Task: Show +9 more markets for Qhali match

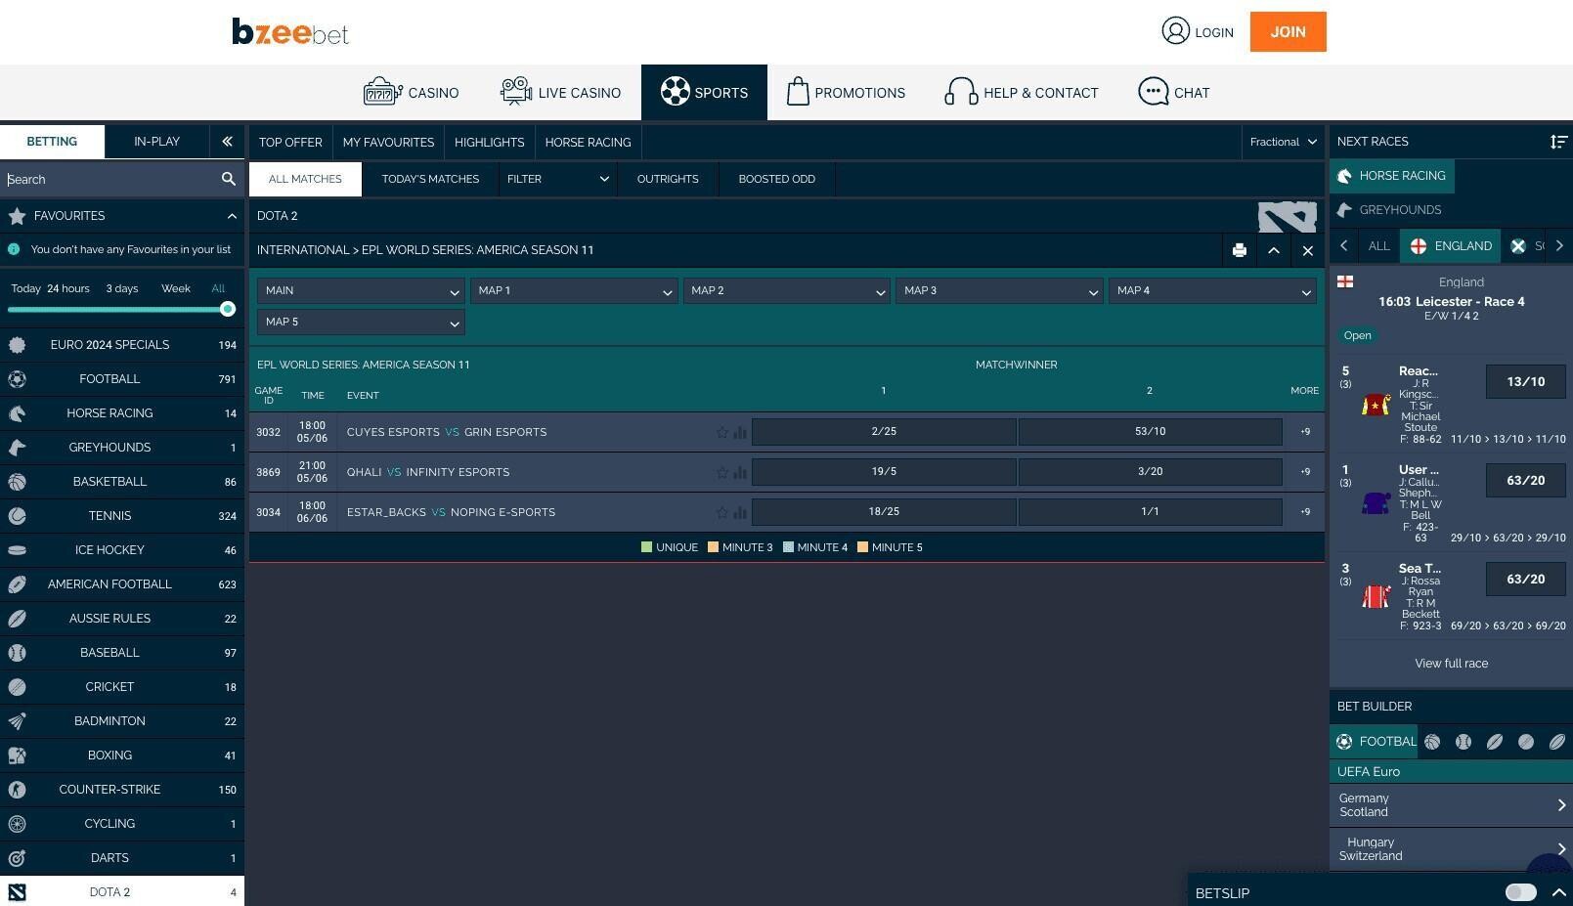Action: (1305, 472)
